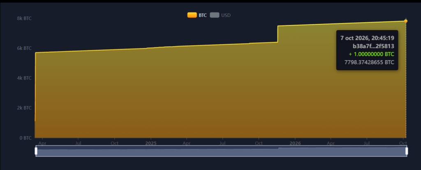Click the range navigator bar below the chart
This screenshot has height=170, width=421.
point(221,151)
